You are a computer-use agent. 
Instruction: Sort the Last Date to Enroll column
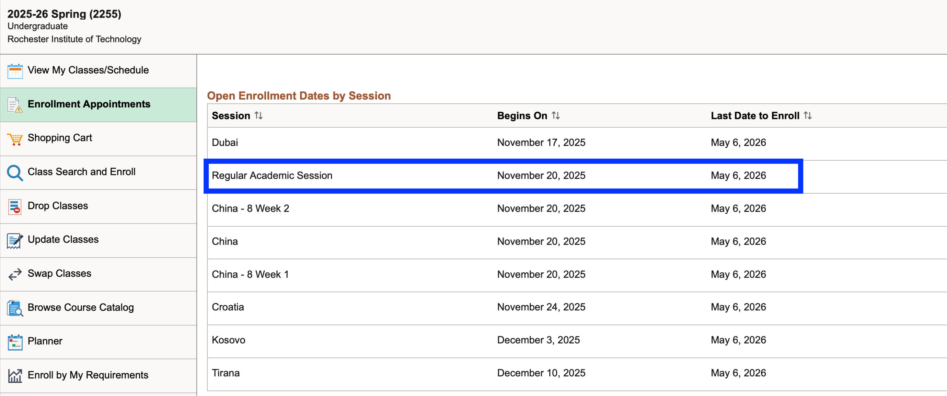pyautogui.click(x=807, y=115)
